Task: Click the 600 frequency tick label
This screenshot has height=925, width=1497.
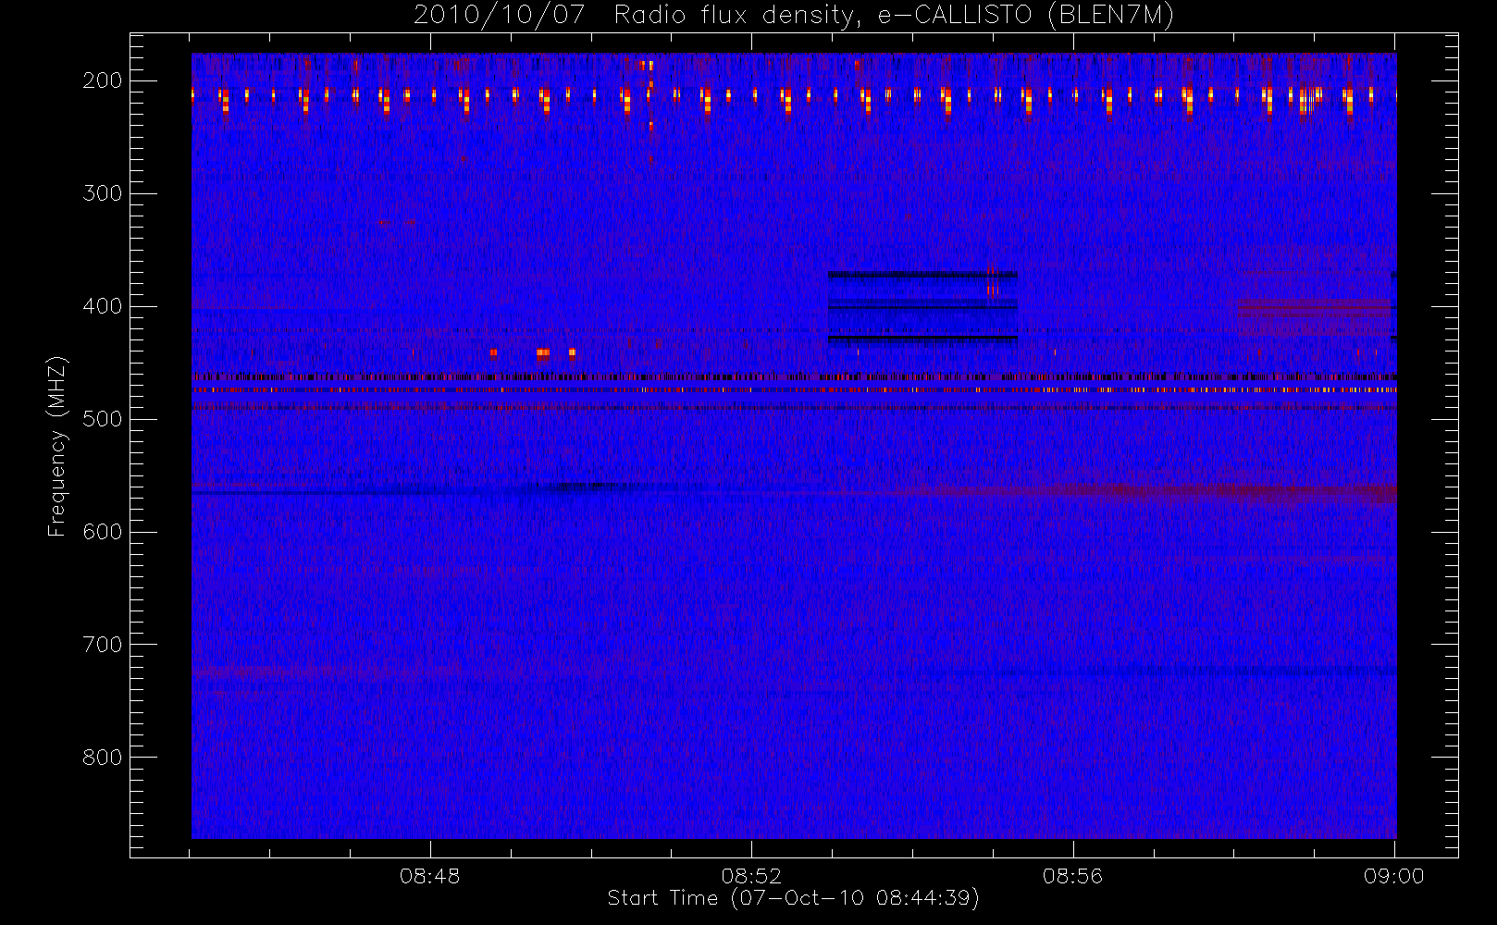Action: pos(102,532)
